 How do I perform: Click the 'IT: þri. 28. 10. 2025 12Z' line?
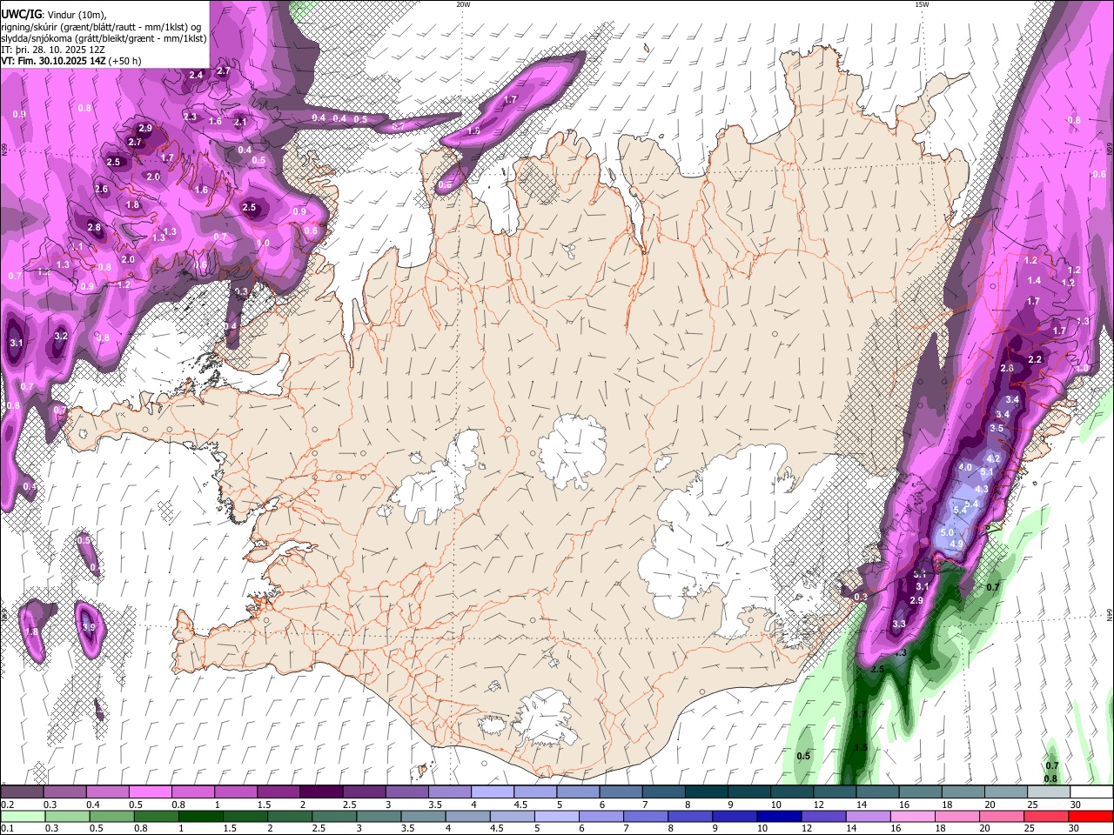[54, 50]
